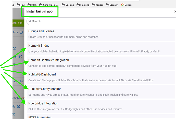Open the HBA bookmark folder
Viewport: 176px width, 119px height.
pos(21,5)
